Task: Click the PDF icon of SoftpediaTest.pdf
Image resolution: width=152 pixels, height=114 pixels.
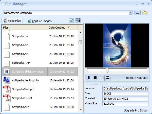Action: (7, 89)
